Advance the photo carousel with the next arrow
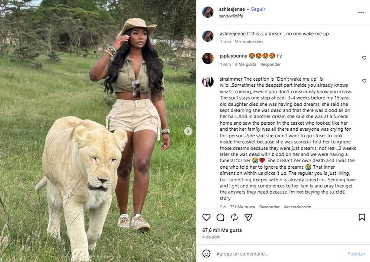370x262 pixels. [x=187, y=131]
